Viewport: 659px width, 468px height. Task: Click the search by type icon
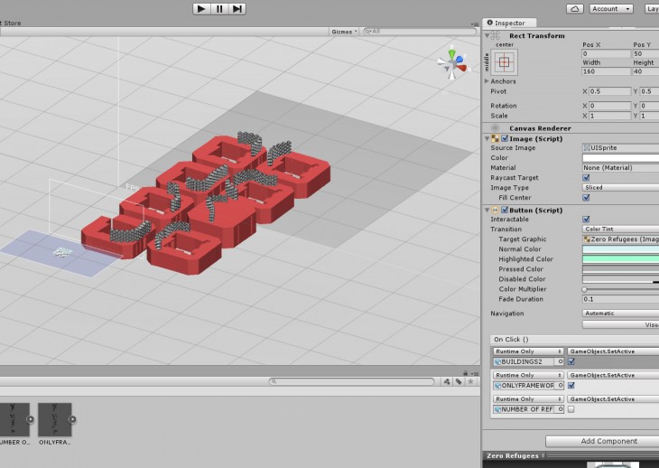pyautogui.click(x=447, y=381)
